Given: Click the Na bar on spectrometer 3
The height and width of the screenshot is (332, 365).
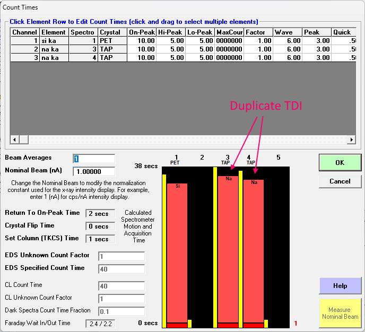Looking at the screenshot, I should (x=228, y=249).
